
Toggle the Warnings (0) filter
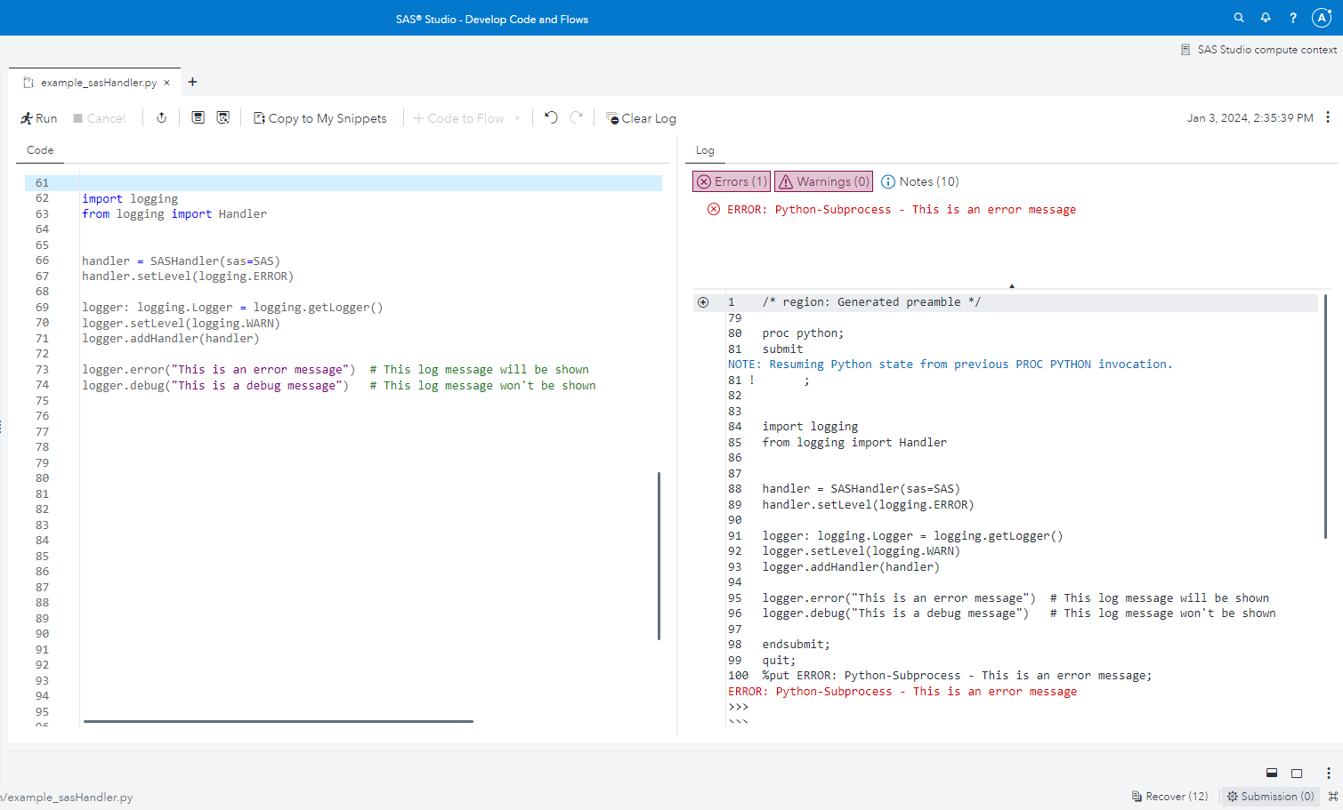point(823,181)
